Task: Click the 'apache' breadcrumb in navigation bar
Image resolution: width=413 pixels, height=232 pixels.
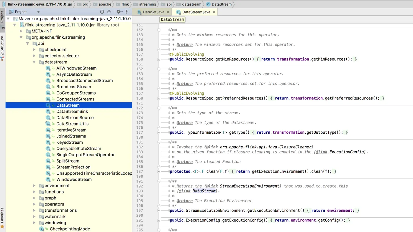Action: [x=102, y=4]
